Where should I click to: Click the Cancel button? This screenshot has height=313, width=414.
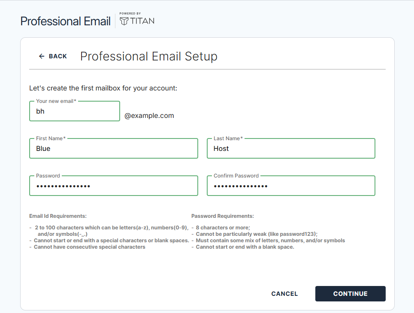pyautogui.click(x=284, y=294)
